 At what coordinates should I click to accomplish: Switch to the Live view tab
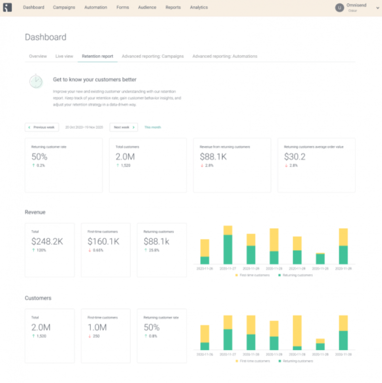(64, 56)
